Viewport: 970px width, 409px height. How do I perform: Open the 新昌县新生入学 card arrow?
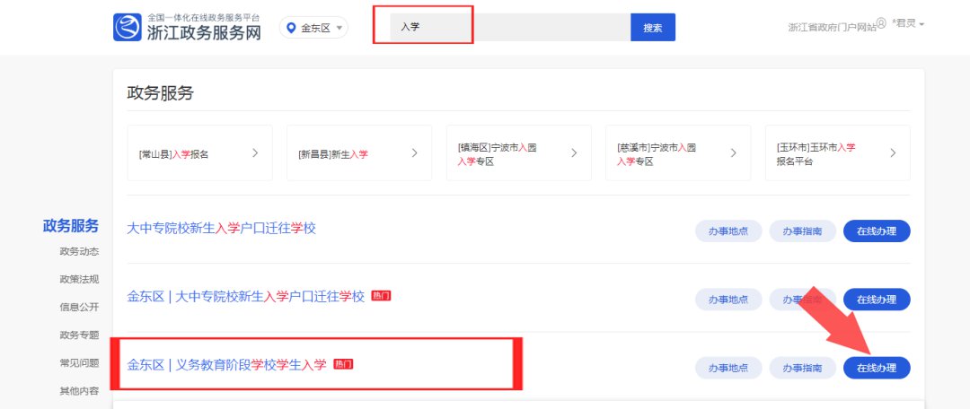414,153
